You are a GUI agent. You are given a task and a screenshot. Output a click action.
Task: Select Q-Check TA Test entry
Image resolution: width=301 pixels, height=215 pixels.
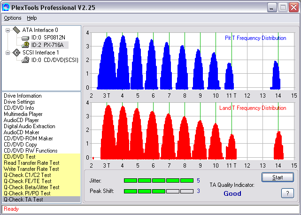tap(41, 200)
